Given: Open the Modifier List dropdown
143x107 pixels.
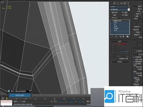Looking at the screenshot, I should (x=129, y=9).
